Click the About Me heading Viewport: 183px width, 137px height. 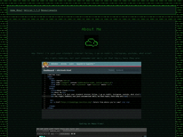pyautogui.click(x=91, y=29)
